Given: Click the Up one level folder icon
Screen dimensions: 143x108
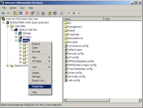Looking at the screenshot, I should pos(15,13).
